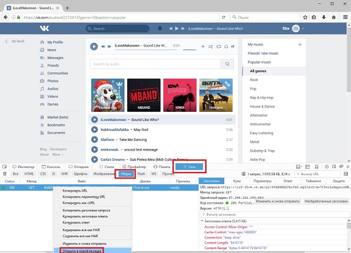Open the IOWA album thumbnail
351x253 pixels.
point(180,95)
